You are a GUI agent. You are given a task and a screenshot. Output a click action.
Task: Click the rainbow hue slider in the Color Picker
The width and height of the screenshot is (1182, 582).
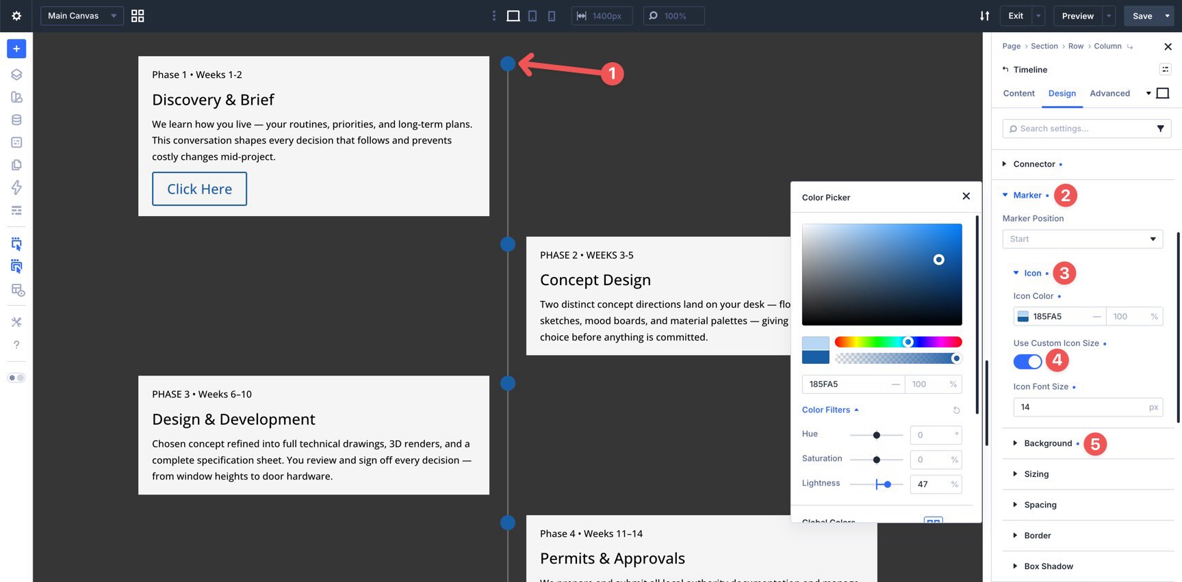click(898, 342)
